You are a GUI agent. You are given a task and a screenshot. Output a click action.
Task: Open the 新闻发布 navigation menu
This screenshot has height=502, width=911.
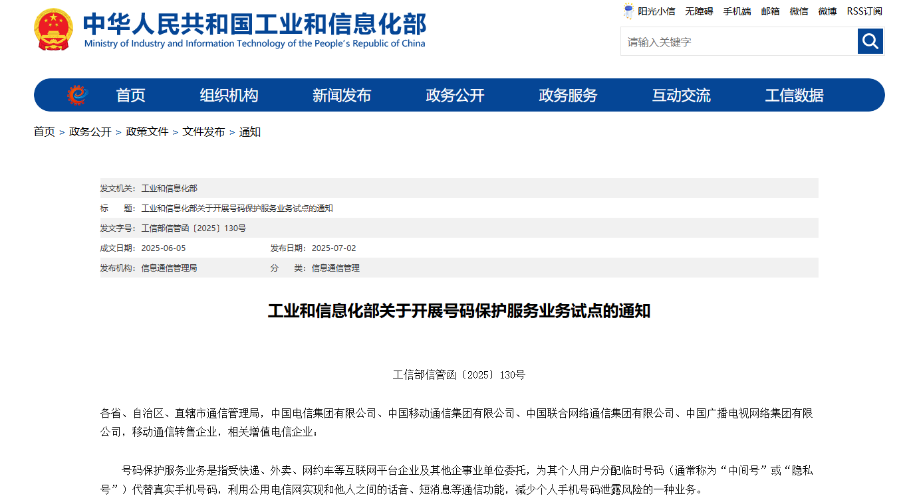point(342,96)
